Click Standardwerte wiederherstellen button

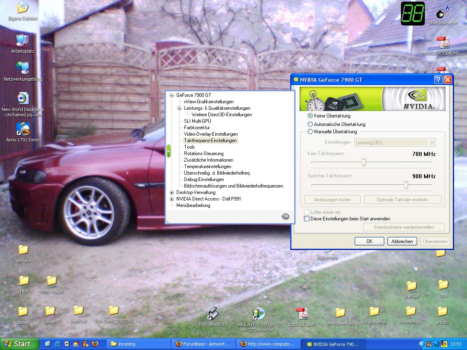coord(404,227)
